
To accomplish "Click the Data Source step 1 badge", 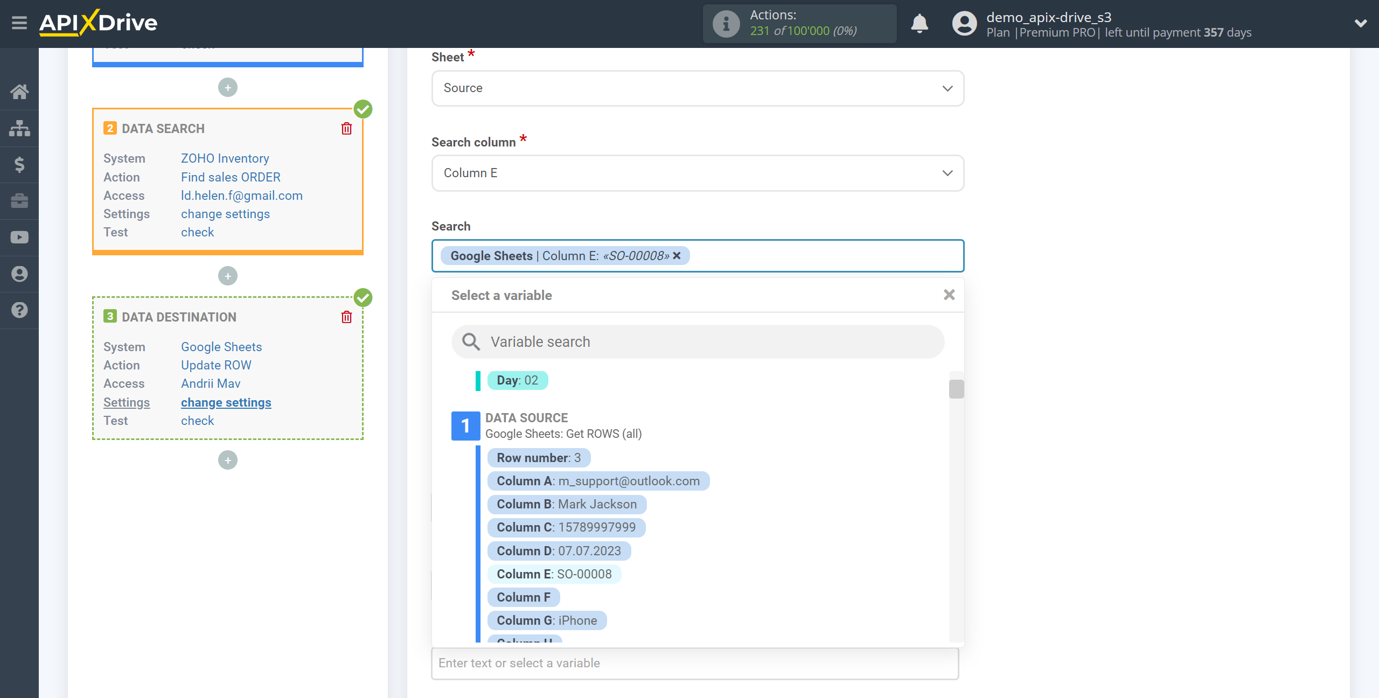I will 465,426.
